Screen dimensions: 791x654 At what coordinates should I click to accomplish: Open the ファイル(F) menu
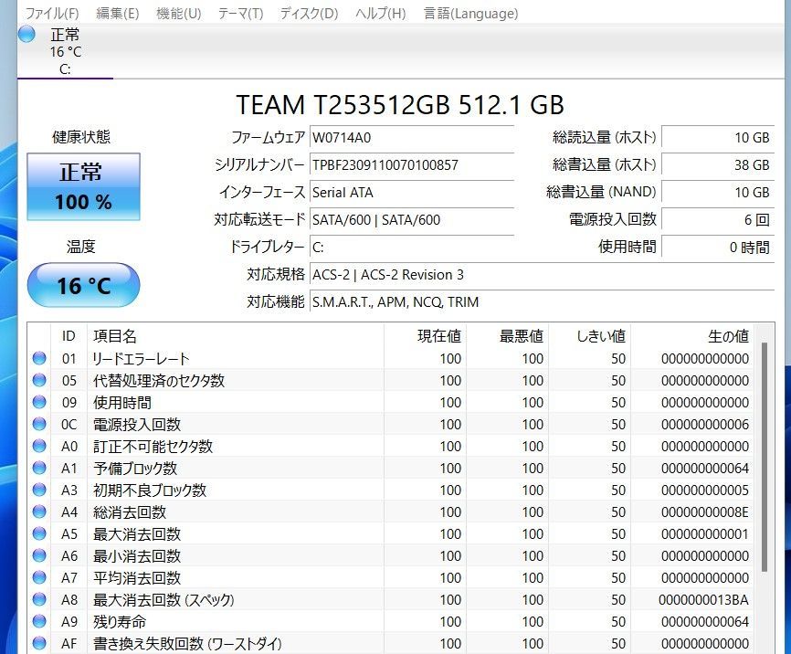pyautogui.click(x=52, y=13)
